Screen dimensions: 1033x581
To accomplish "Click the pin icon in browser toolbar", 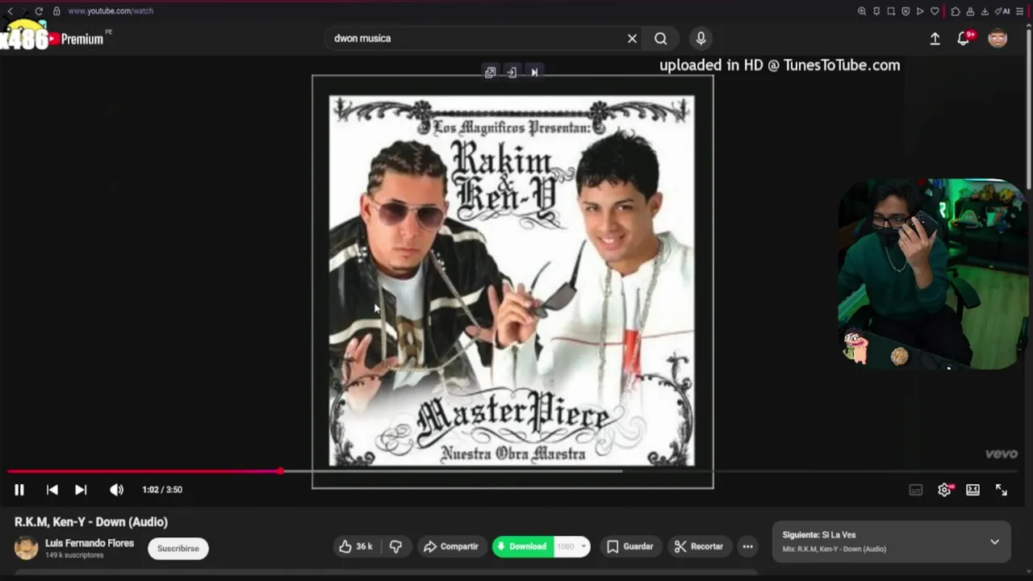I will (x=876, y=11).
